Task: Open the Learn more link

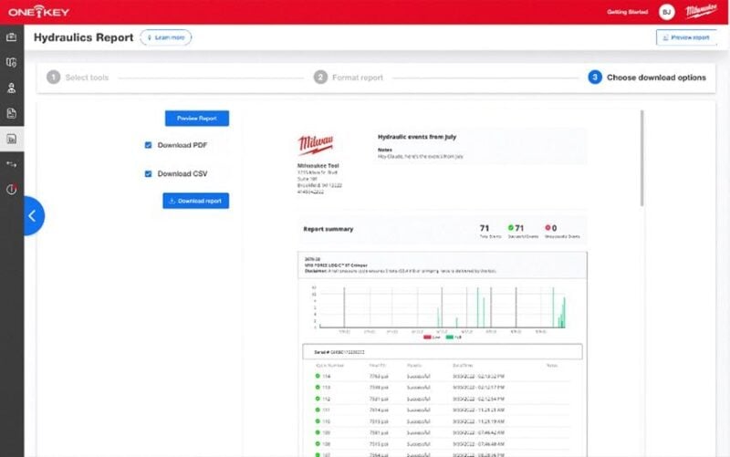Action: [x=165, y=37]
